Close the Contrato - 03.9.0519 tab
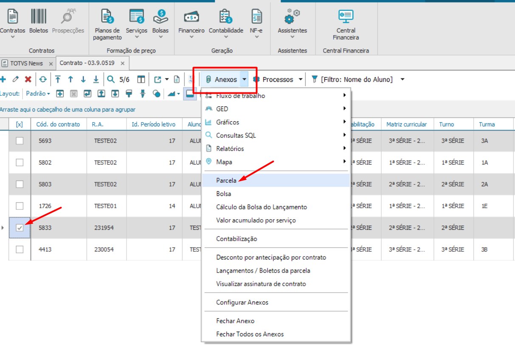This screenshot has height=357, width=515. point(122,63)
